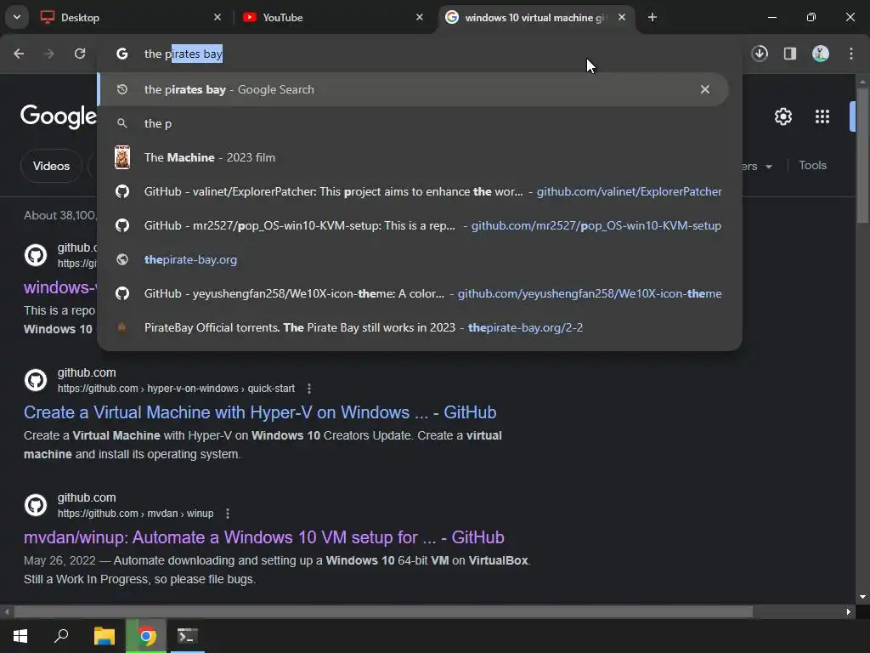
Task: Click the Chrome taskbar icon
Action: coord(146,636)
